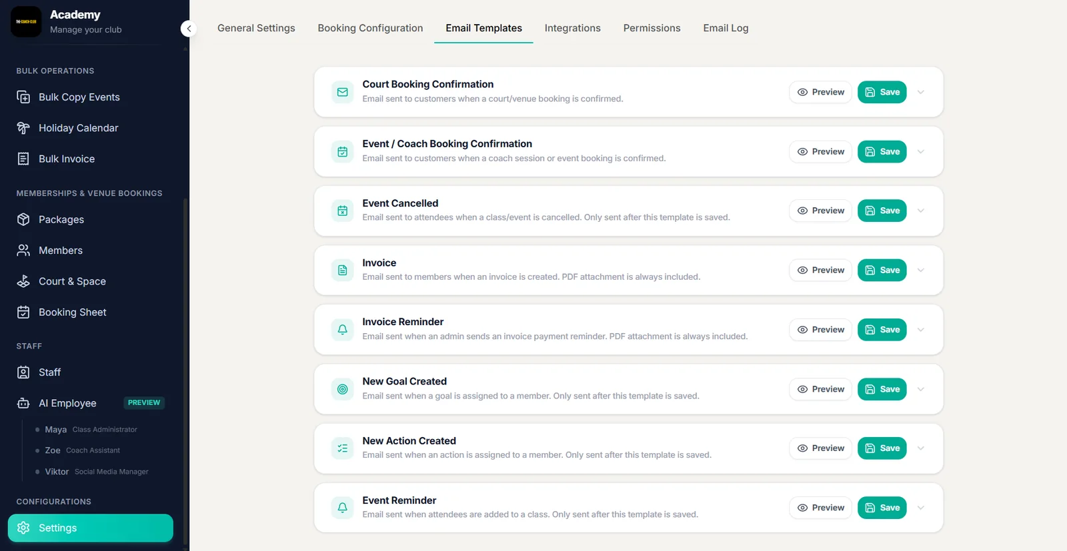Open the Email Log tab
This screenshot has height=551, width=1067.
tap(726, 28)
